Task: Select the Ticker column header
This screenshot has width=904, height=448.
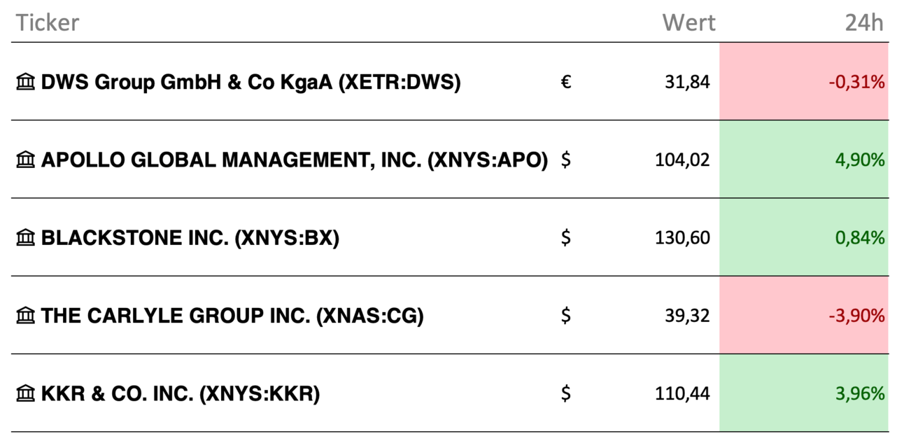Action: point(48,22)
